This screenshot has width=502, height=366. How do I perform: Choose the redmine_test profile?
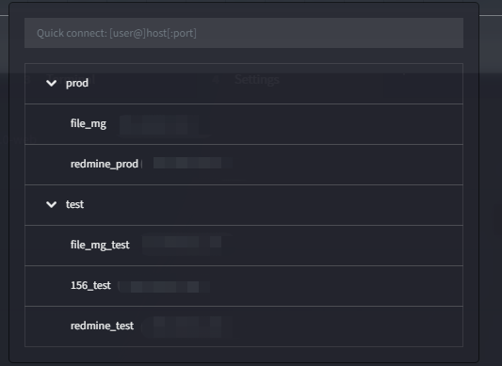click(x=244, y=326)
